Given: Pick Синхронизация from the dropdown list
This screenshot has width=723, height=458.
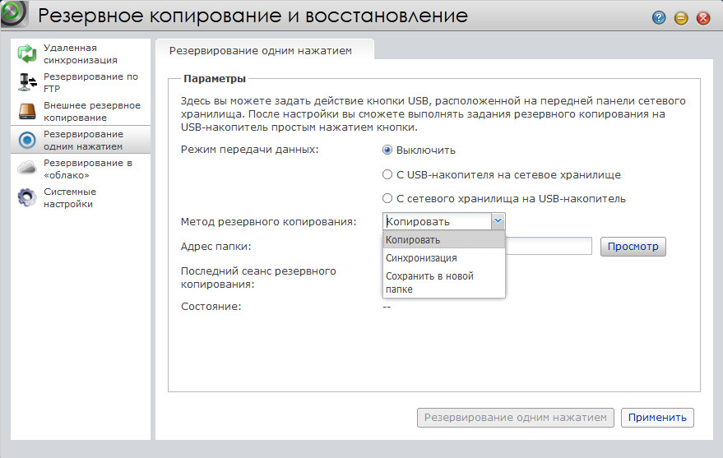Looking at the screenshot, I should (x=421, y=258).
